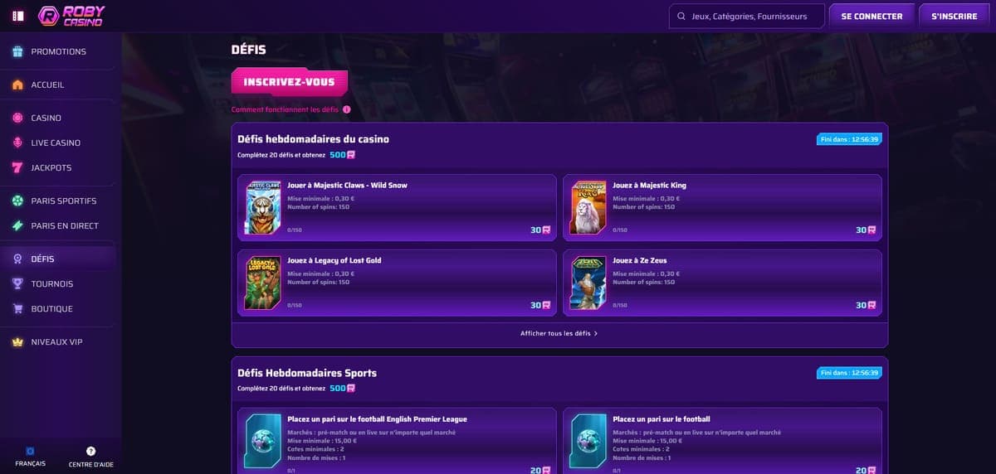
Task: Click the Live Casino icon
Action: pos(17,143)
